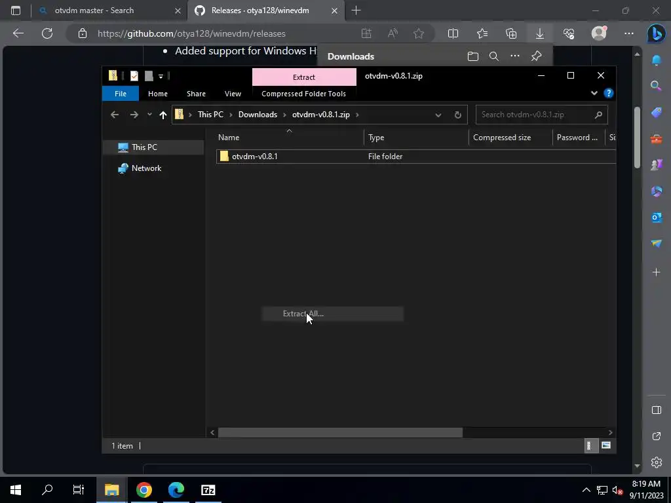Open Explorer help question mark icon
The width and height of the screenshot is (671, 503).
608,93
